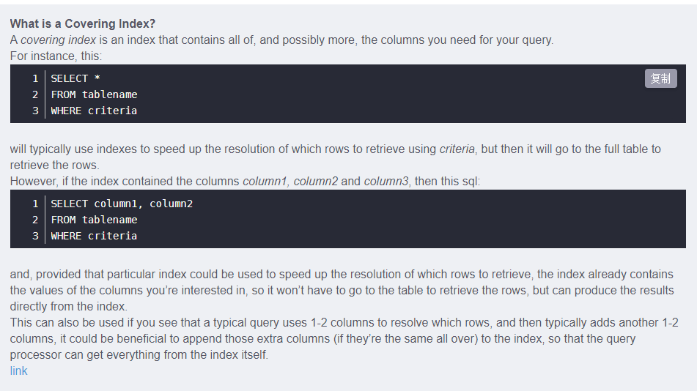697x391 pixels.
Task: Click the "SELECT column1, column2" code line
Action: (122, 204)
